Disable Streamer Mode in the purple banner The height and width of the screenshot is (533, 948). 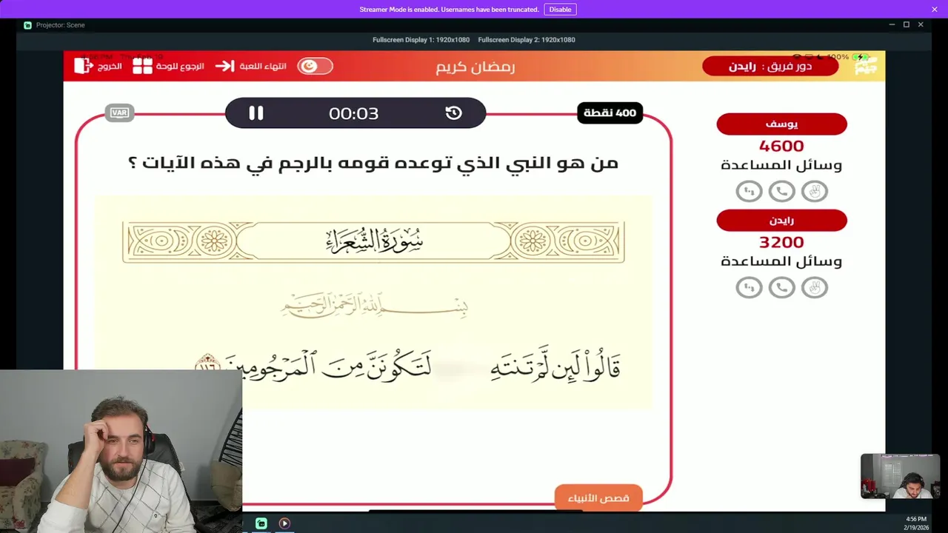(560, 10)
